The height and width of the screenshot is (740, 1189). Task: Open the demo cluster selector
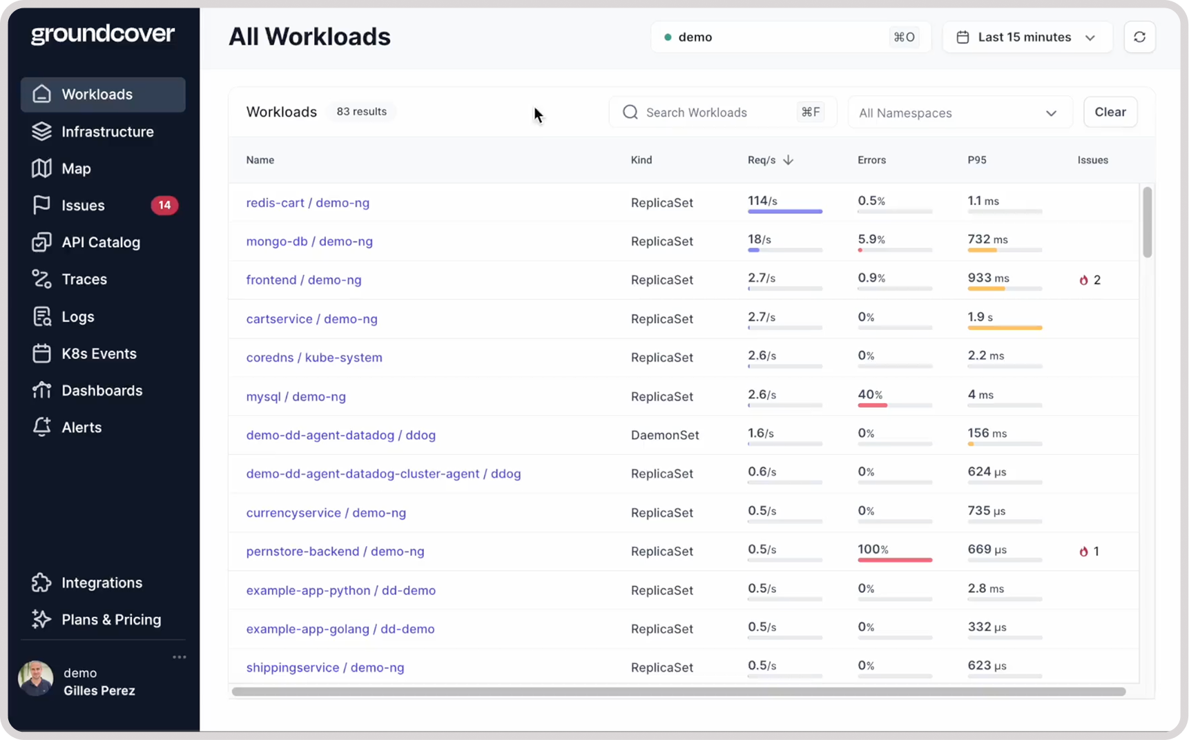click(791, 37)
